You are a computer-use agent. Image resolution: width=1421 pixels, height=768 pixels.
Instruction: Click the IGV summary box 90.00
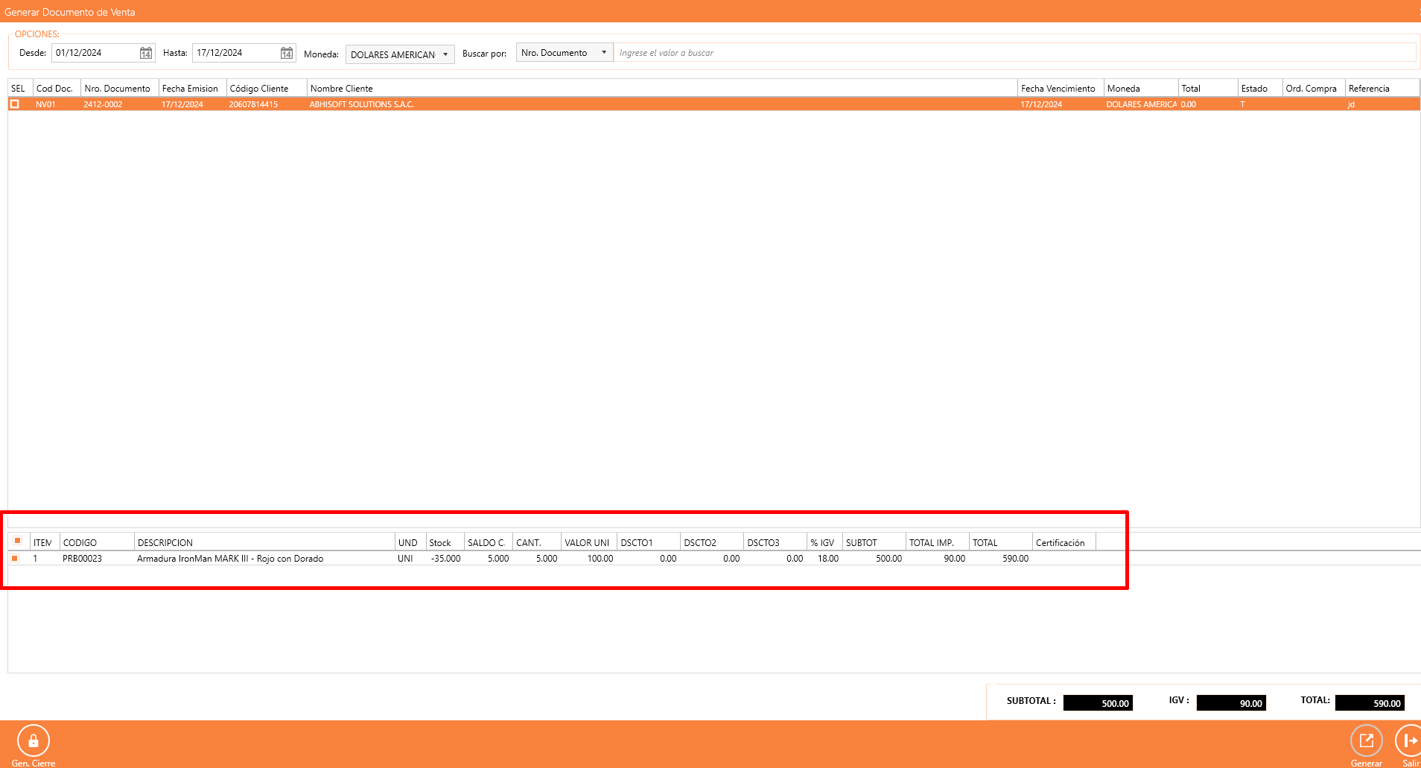point(1231,702)
